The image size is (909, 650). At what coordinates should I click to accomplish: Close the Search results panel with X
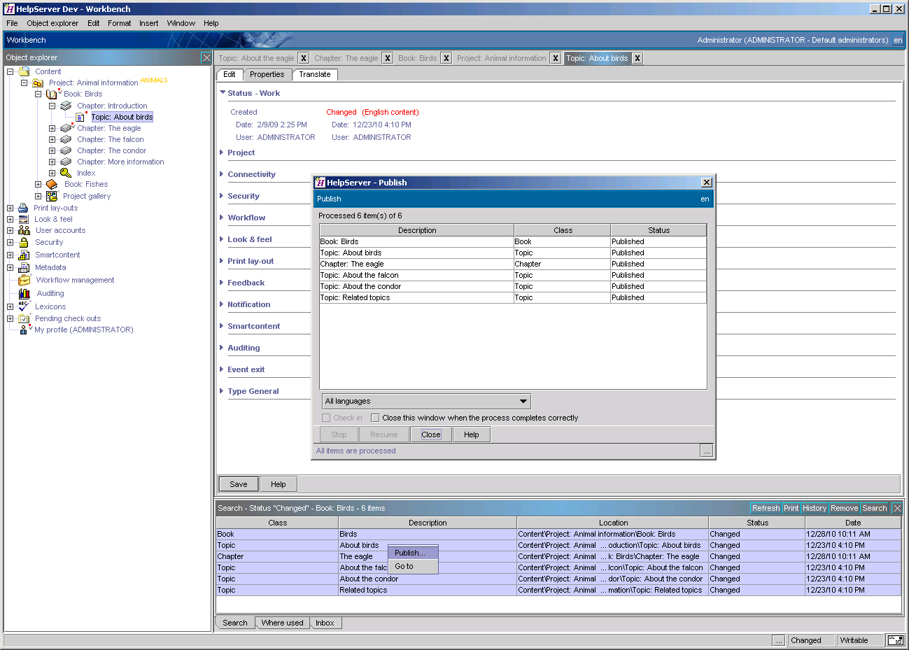[x=897, y=508]
